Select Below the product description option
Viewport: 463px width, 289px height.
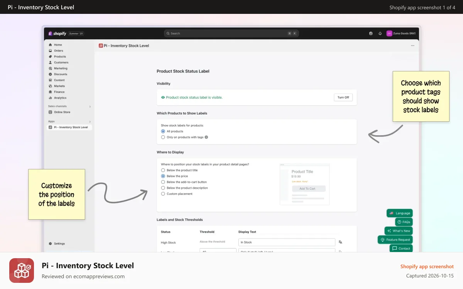[163, 188]
